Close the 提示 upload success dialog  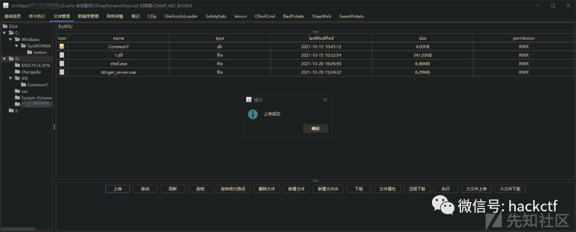pyautogui.click(x=325, y=100)
